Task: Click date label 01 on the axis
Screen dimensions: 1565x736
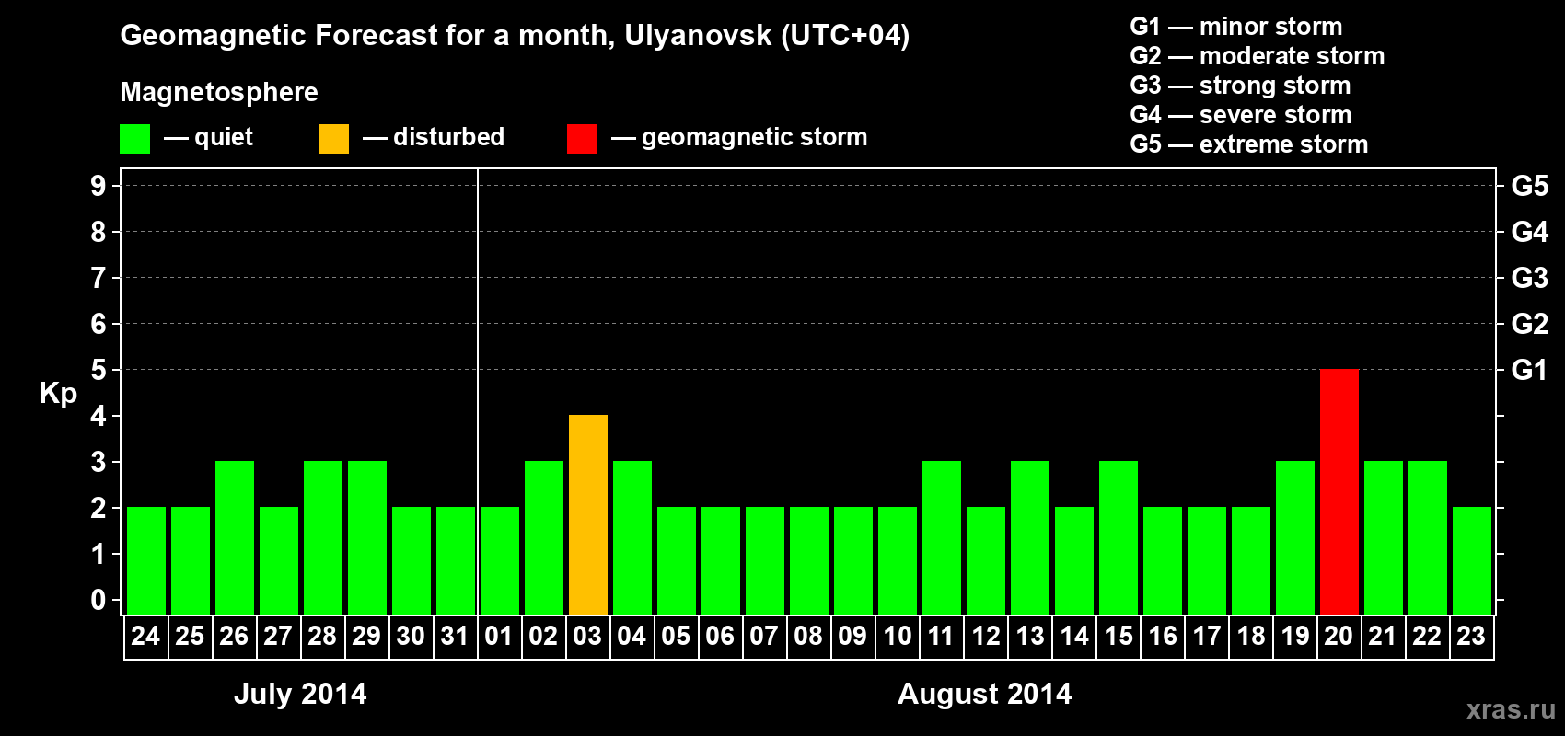Action: tap(499, 636)
